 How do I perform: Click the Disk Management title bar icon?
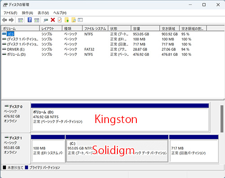point(5,5)
